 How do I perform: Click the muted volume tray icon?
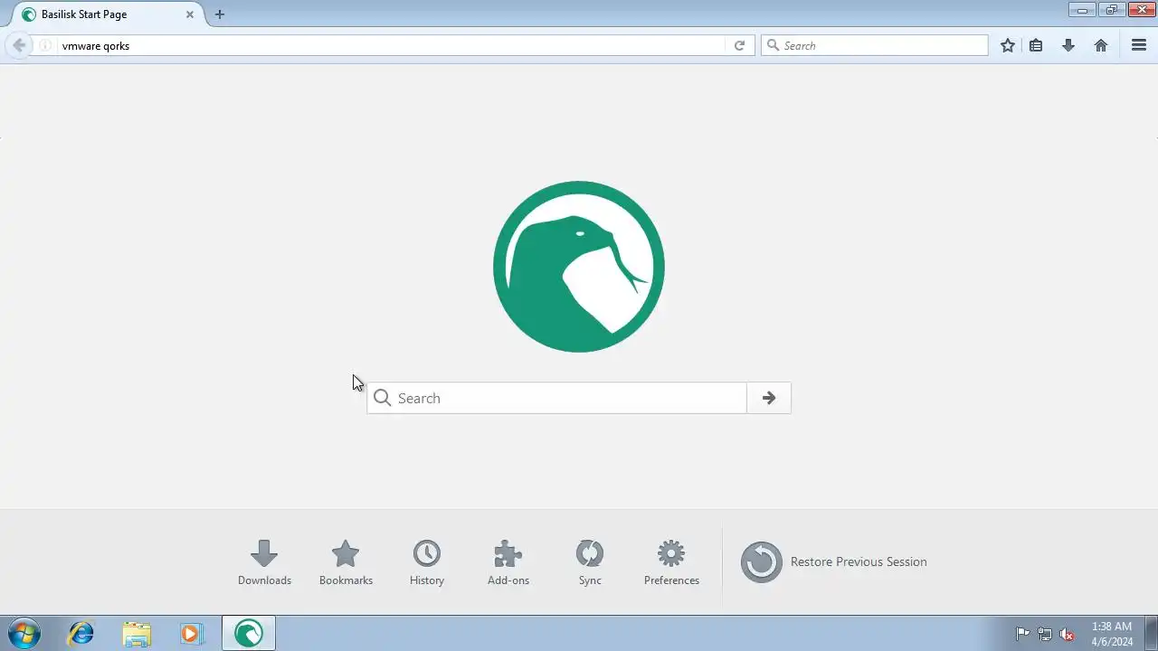[1068, 634]
